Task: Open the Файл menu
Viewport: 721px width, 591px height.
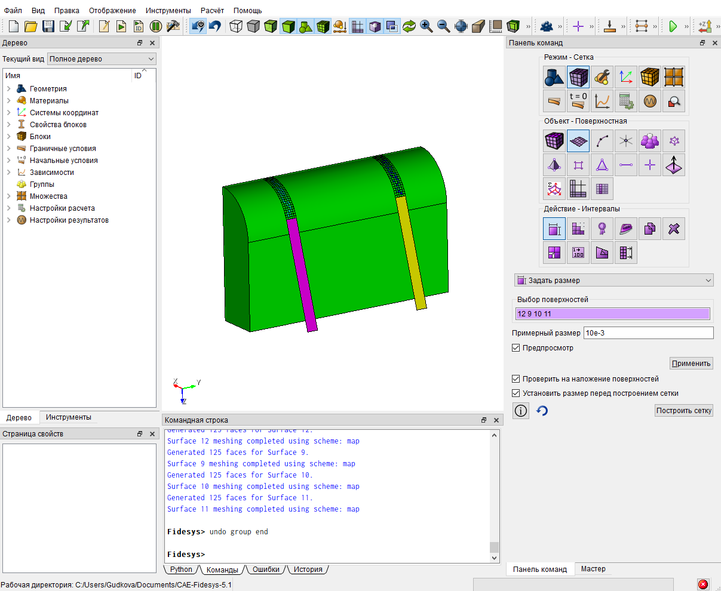Action: (13, 11)
